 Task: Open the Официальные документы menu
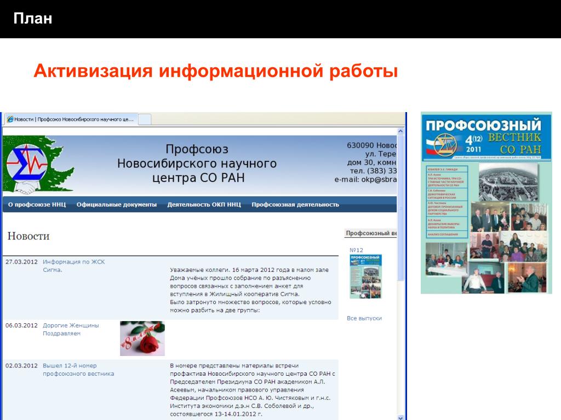[117, 205]
